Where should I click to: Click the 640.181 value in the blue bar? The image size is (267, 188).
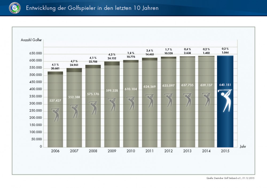click(x=225, y=85)
